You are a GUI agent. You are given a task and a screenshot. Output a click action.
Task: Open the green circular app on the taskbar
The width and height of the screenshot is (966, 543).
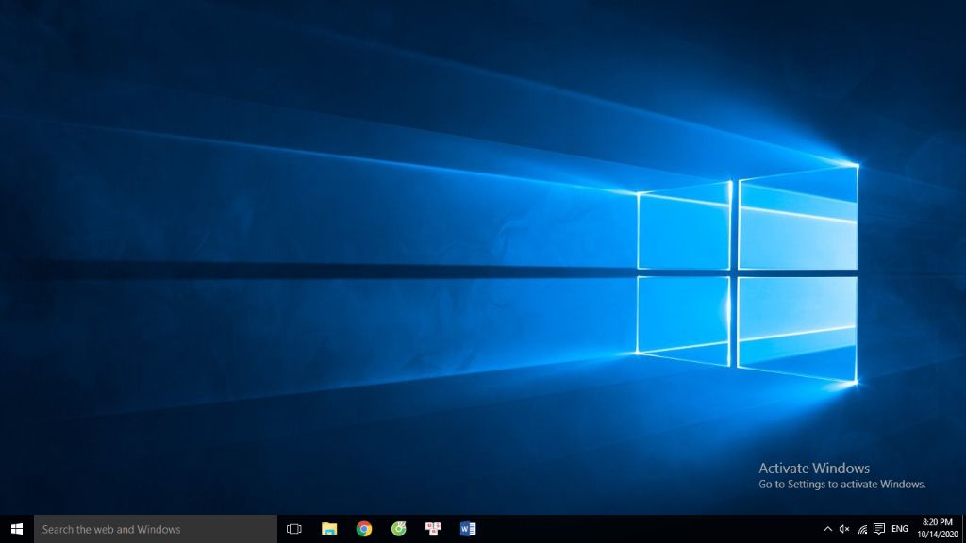[x=399, y=529]
